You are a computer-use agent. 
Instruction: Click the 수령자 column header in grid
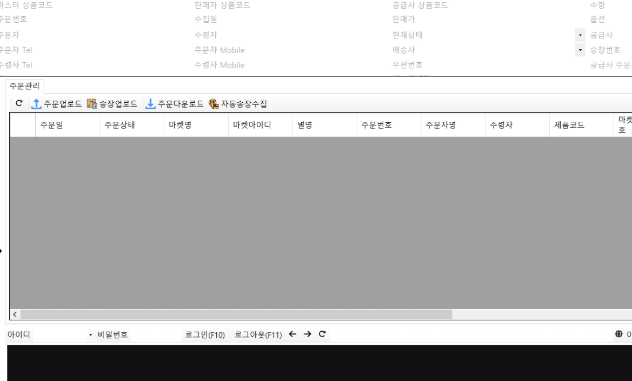coord(517,125)
